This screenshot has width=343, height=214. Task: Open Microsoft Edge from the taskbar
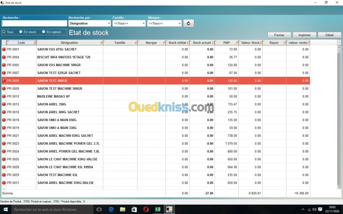pos(111,209)
